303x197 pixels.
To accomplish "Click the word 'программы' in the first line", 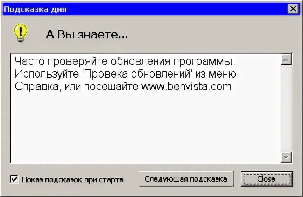I will click(x=204, y=61).
